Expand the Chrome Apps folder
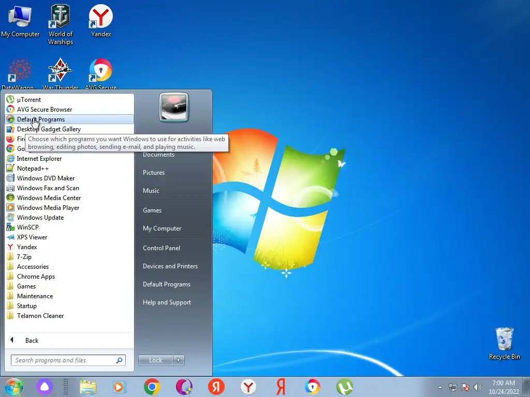The height and width of the screenshot is (397, 530). pos(69,276)
